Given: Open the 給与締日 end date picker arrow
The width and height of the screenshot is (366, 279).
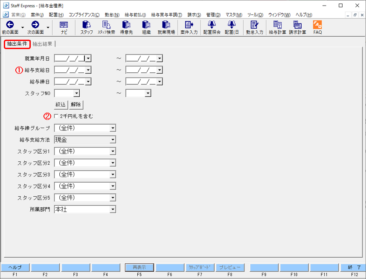Looking at the screenshot, I should click(160, 82).
